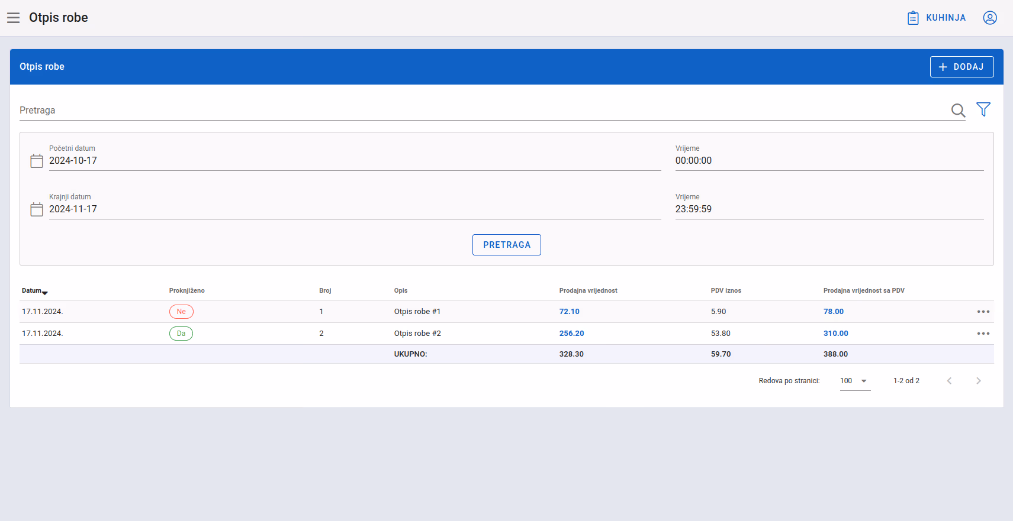1013x521 pixels.
Task: Click PDV amount 53.80 cell
Action: 721,334
